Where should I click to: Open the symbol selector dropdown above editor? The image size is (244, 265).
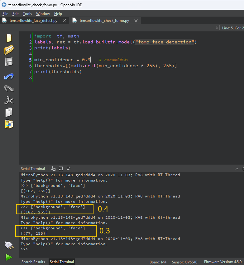(217, 28)
